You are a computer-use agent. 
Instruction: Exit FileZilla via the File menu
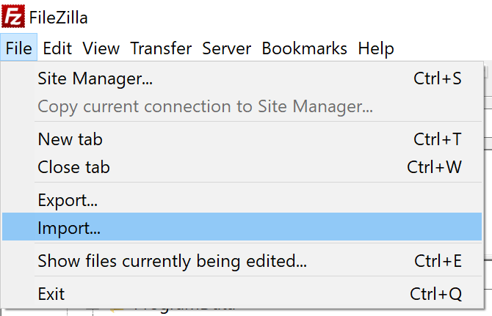[242, 294]
